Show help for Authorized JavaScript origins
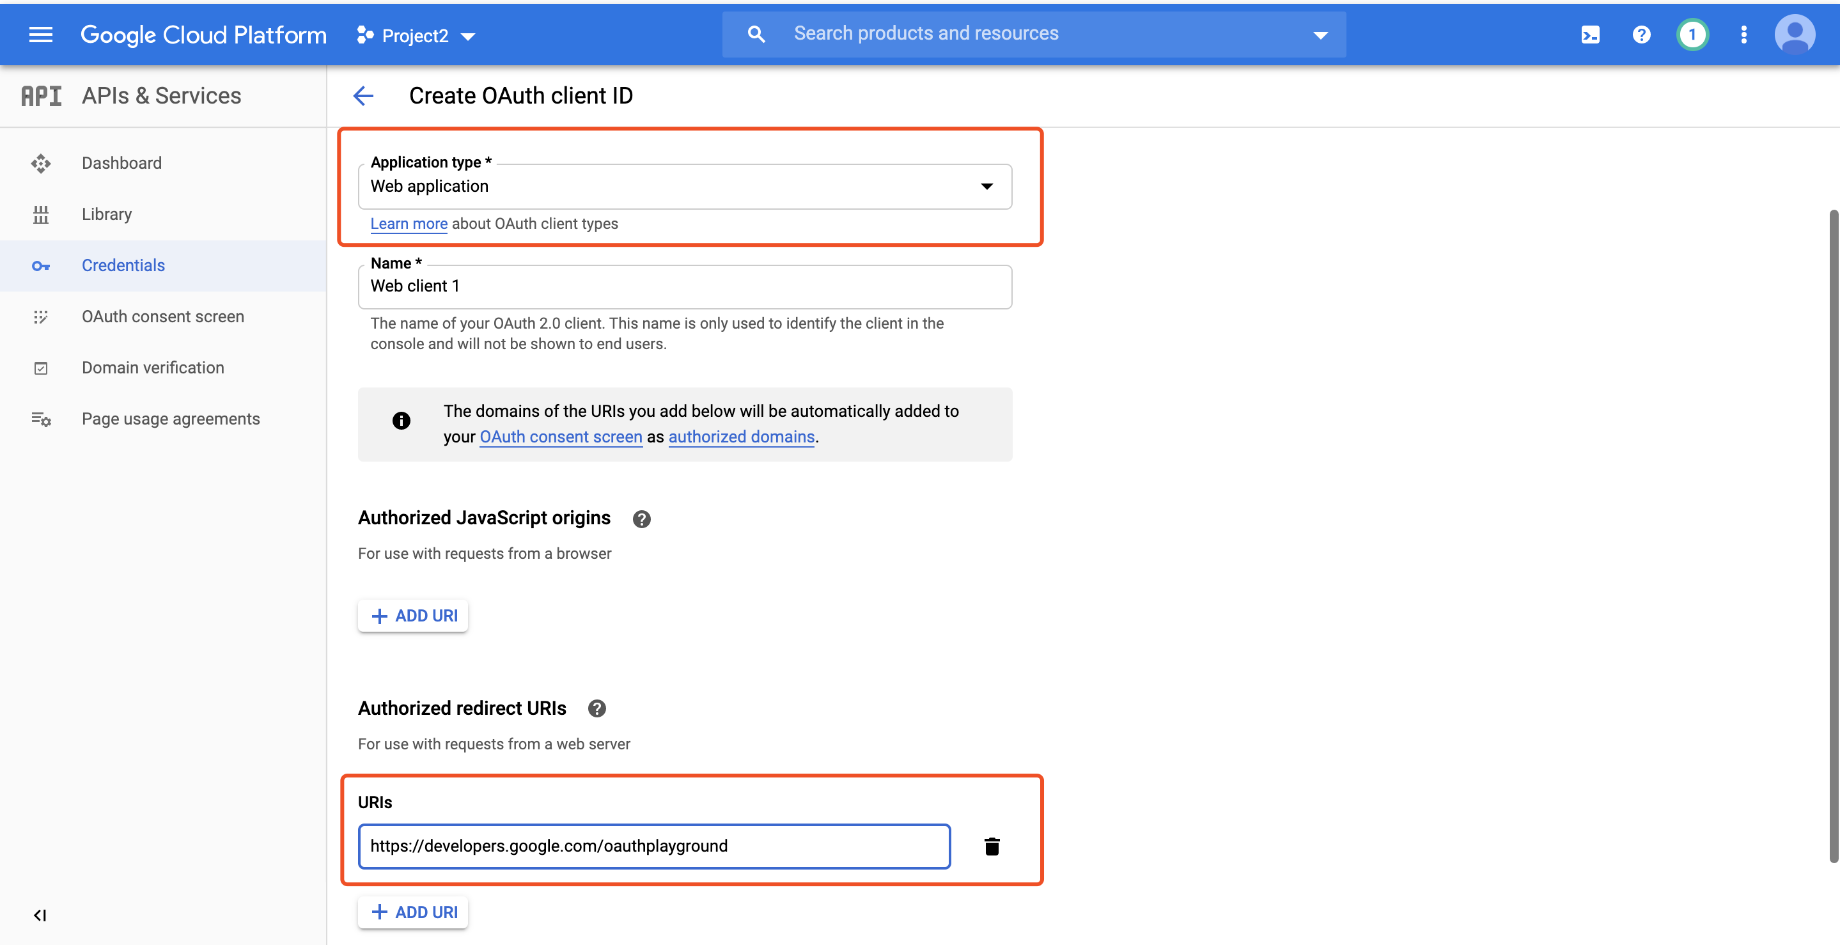The image size is (1840, 945). [x=641, y=519]
